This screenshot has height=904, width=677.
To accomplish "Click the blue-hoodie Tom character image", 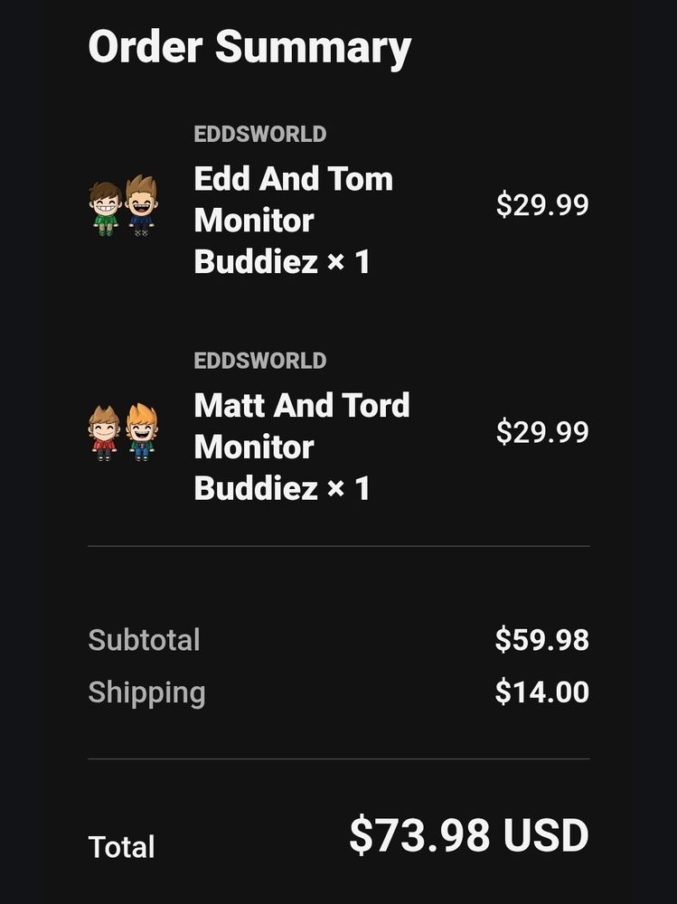I will [141, 206].
